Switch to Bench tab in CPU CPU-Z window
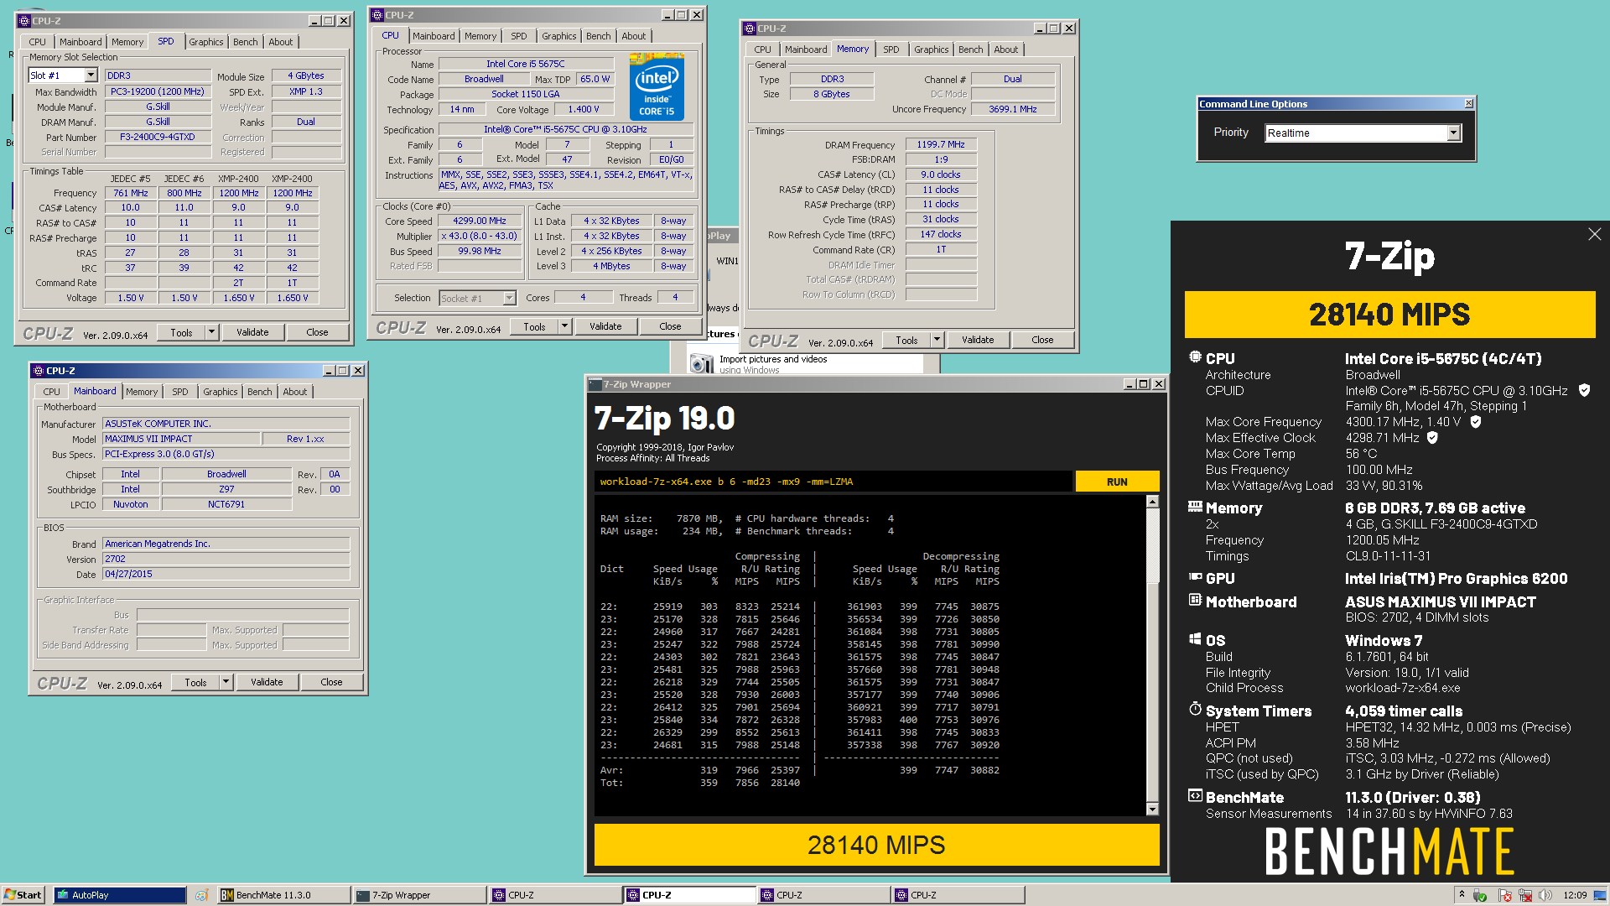1610x906 pixels. tap(598, 36)
